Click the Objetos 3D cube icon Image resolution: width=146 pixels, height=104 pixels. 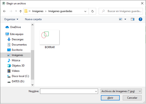[9, 66]
